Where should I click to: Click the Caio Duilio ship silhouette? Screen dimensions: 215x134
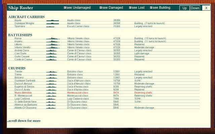pos(52,54)
